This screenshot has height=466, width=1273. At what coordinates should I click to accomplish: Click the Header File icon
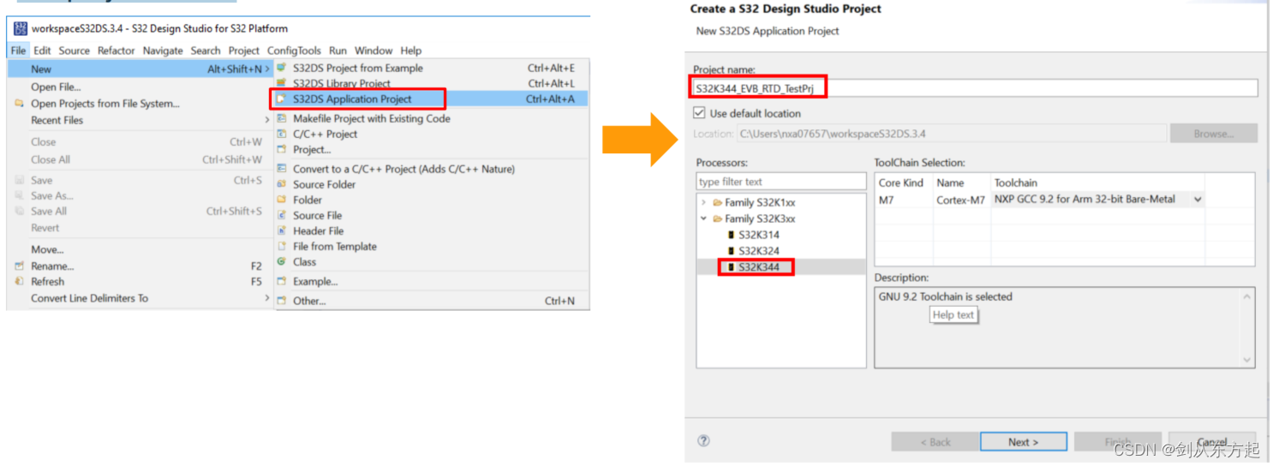(x=281, y=230)
